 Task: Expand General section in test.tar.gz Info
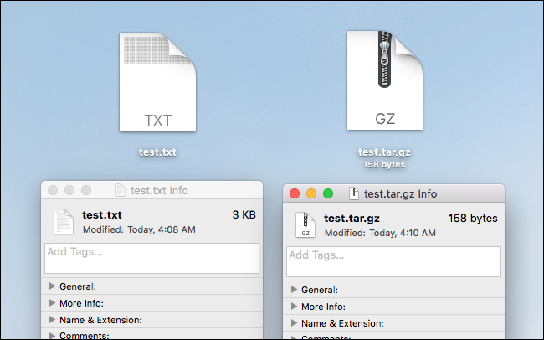click(294, 290)
